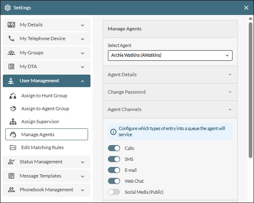Viewport: 254px width, 203px height.
Task: Click the Settings title text
Action: coord(22,8)
